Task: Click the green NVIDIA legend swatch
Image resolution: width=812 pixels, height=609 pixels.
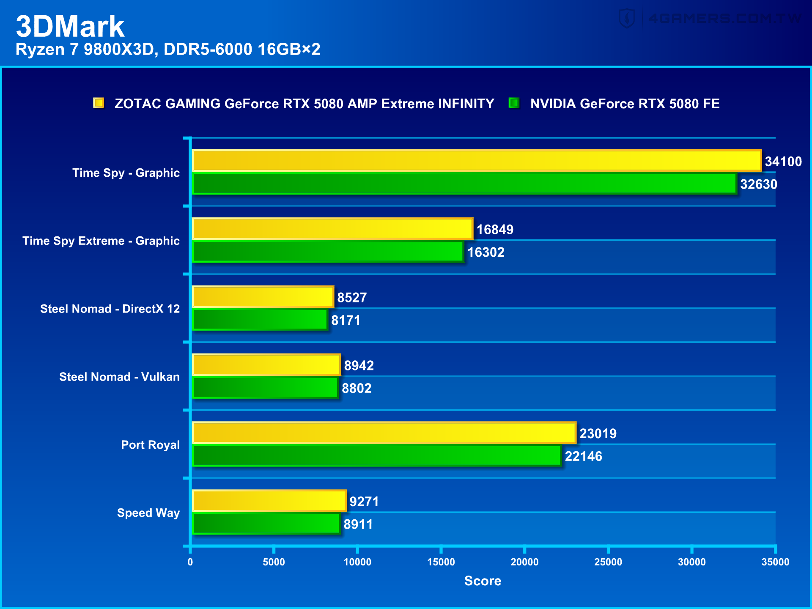Action: click(514, 103)
